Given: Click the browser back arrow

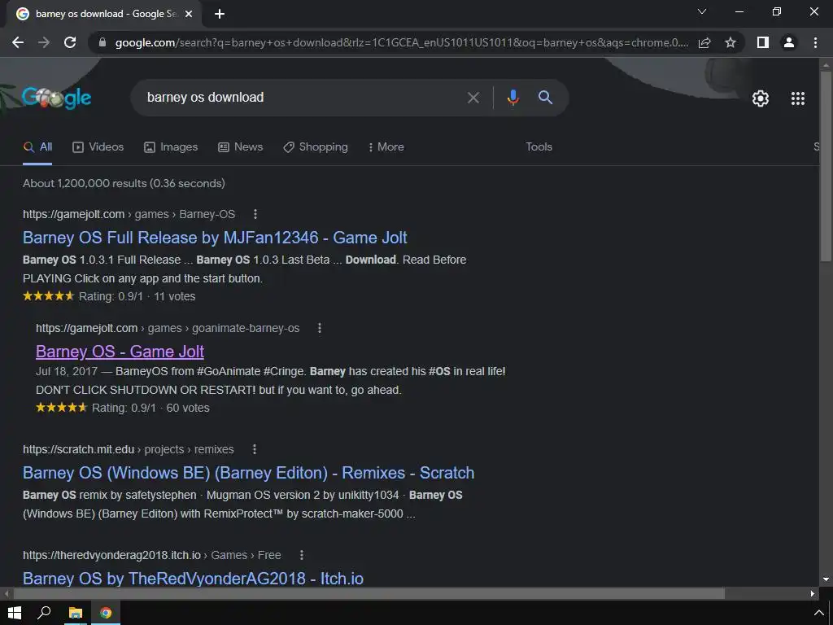Looking at the screenshot, I should pyautogui.click(x=18, y=42).
